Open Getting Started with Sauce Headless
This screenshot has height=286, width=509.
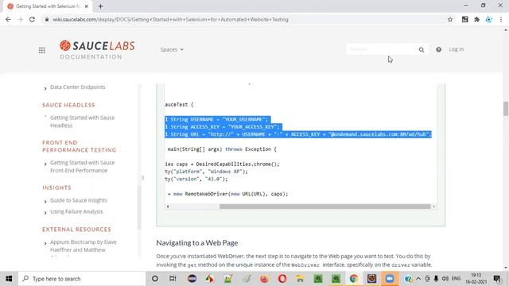[82, 122]
